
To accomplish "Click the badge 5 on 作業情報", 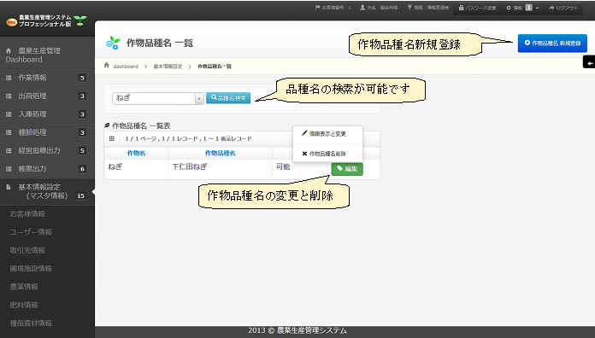I will click(82, 78).
